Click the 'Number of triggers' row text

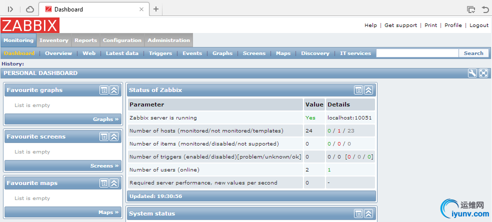[x=215, y=157]
